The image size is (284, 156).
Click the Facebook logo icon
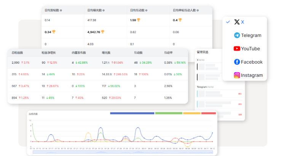pyautogui.click(x=237, y=62)
